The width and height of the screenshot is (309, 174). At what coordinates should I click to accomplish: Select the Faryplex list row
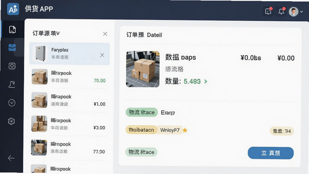[x=70, y=54]
